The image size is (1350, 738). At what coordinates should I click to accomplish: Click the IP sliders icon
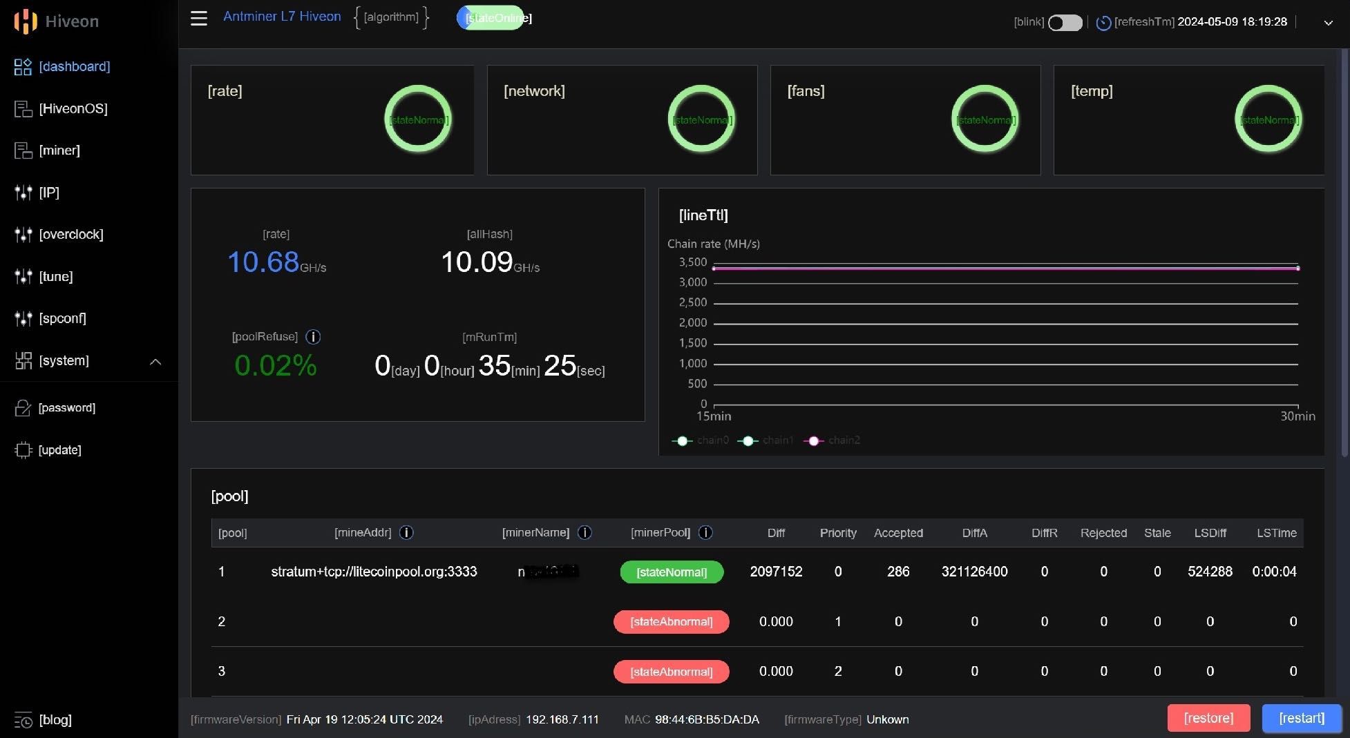point(23,193)
